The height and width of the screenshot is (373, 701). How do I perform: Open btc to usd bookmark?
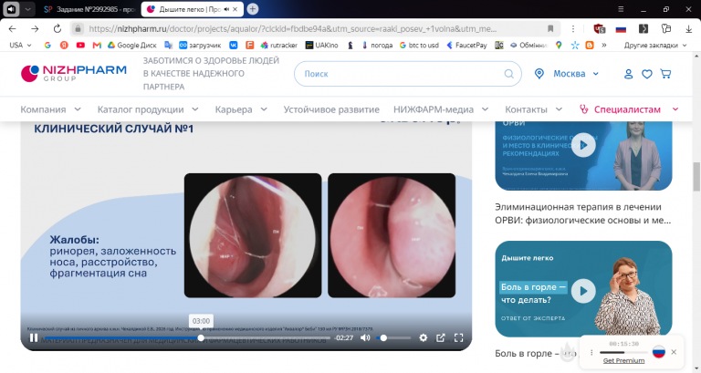(x=419, y=45)
